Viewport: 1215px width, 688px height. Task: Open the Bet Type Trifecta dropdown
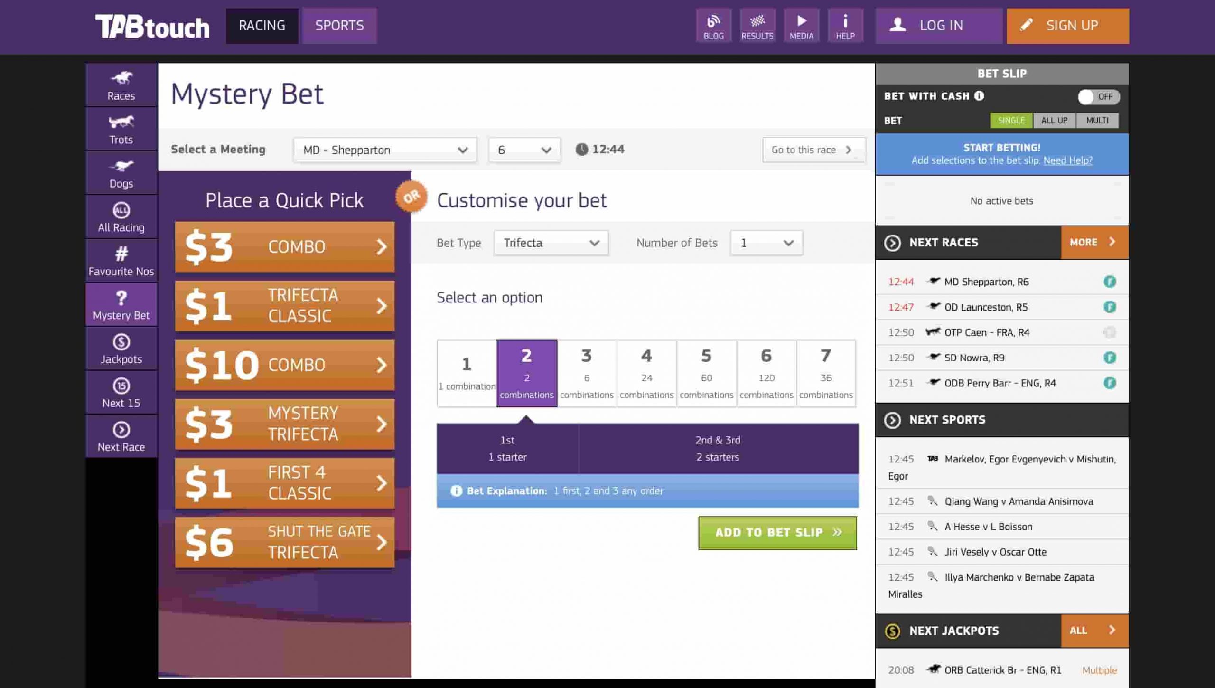551,243
